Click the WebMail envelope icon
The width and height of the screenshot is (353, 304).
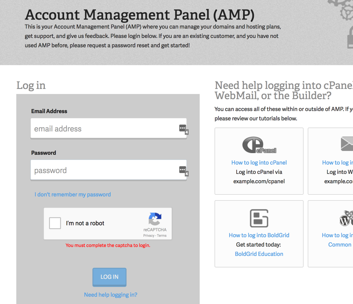(x=347, y=143)
